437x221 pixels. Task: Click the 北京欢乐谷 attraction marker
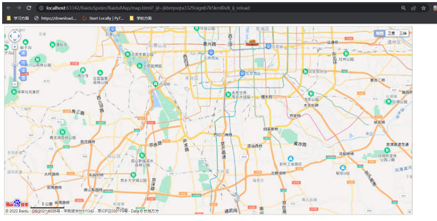(x=305, y=71)
